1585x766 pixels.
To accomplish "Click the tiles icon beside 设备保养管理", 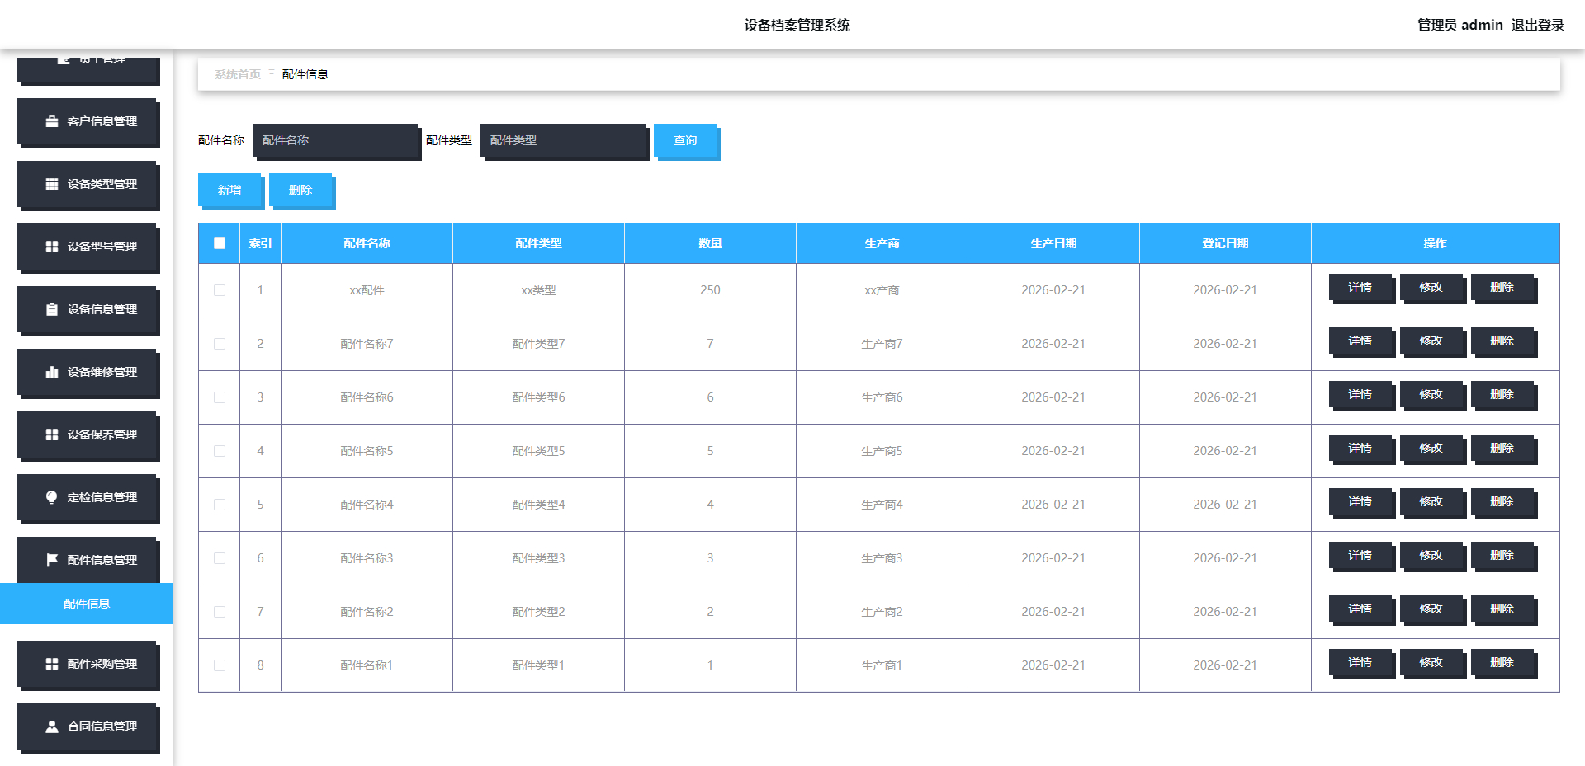I will click(52, 435).
